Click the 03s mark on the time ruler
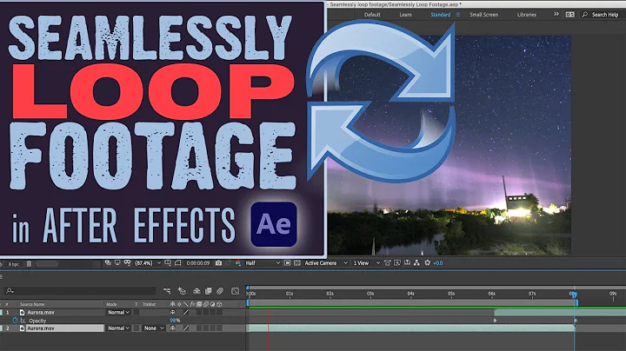This screenshot has width=626, height=351. pyautogui.click(x=370, y=294)
